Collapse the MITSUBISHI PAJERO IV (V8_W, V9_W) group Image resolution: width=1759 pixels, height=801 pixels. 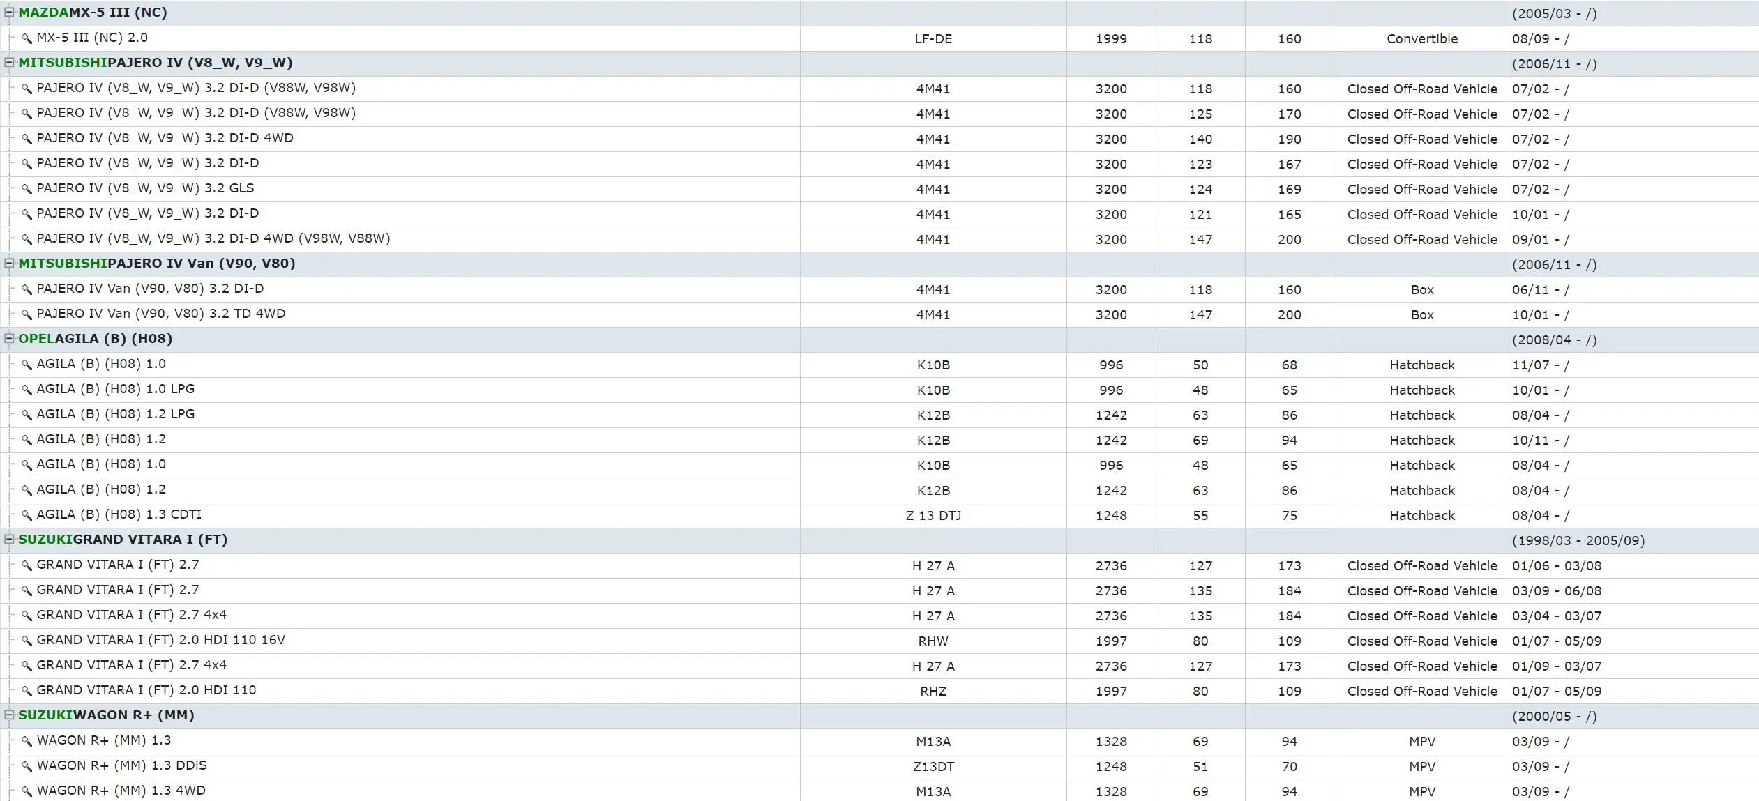click(x=10, y=62)
